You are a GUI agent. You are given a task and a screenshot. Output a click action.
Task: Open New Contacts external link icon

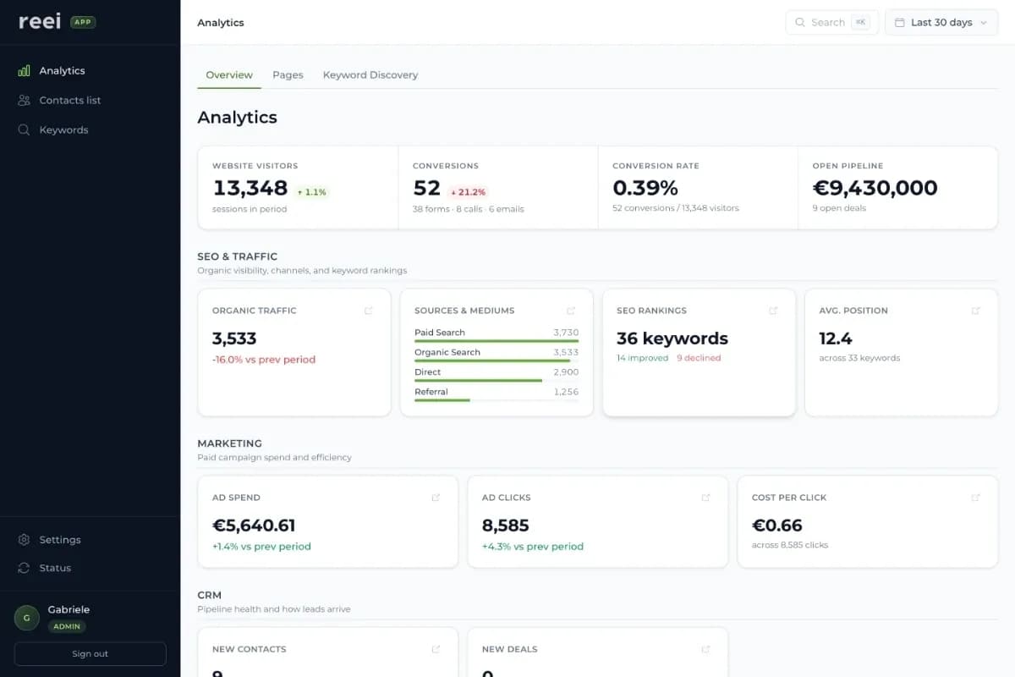tap(436, 649)
